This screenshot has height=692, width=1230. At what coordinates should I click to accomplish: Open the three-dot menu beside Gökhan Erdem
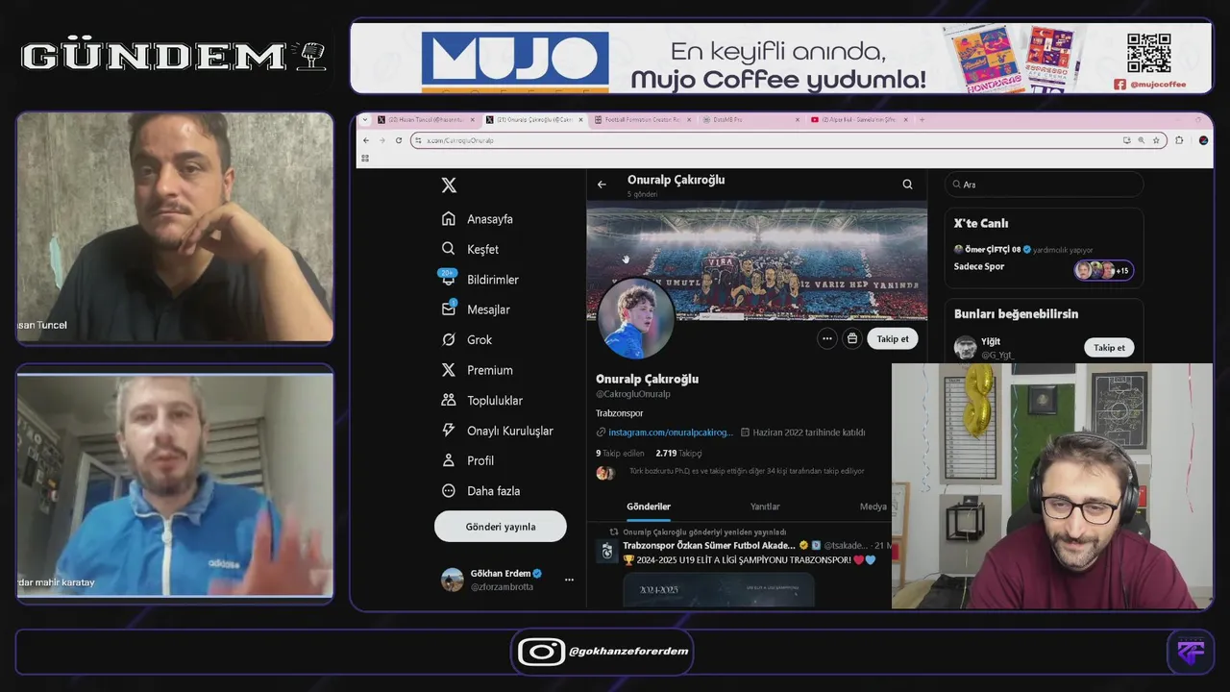[569, 580]
